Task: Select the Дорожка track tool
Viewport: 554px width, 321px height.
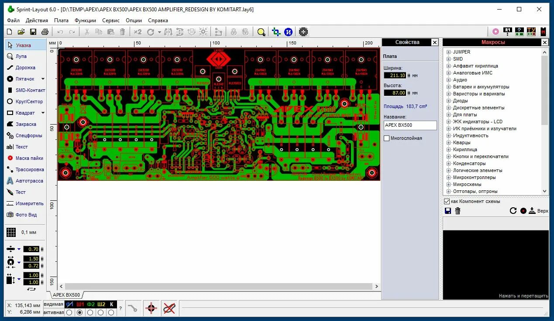Action: (x=25, y=68)
